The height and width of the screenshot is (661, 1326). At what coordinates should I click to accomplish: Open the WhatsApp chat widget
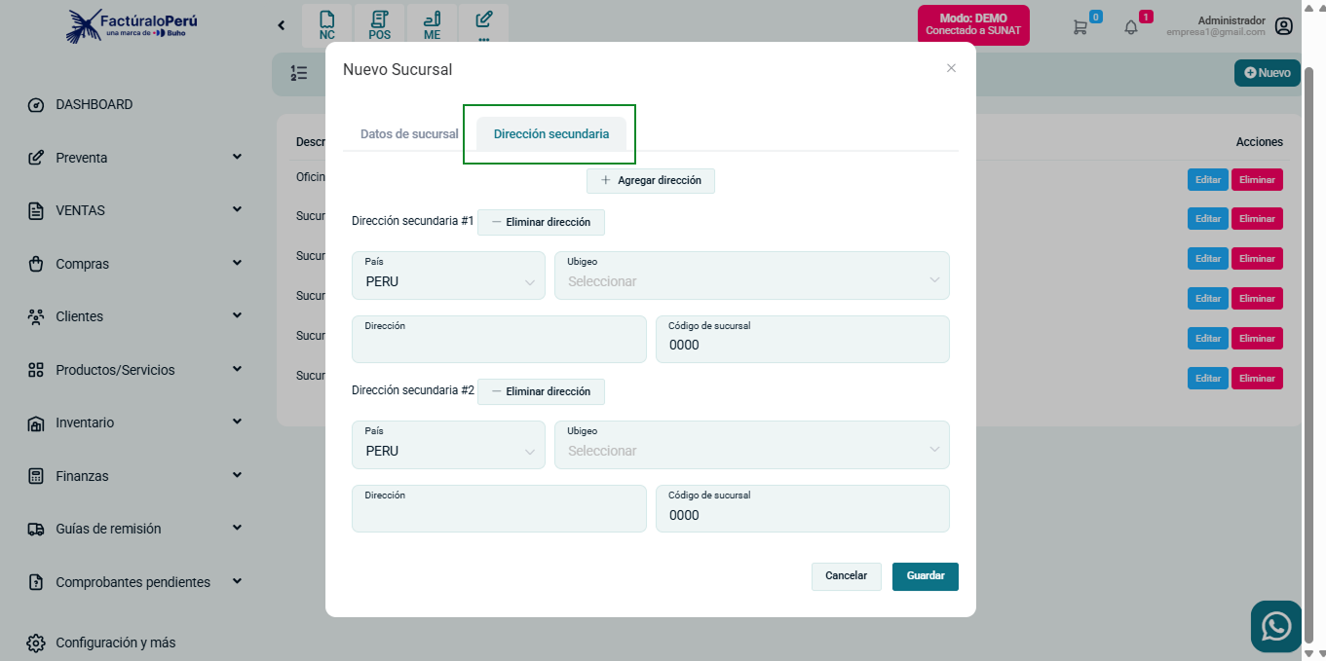(1275, 626)
